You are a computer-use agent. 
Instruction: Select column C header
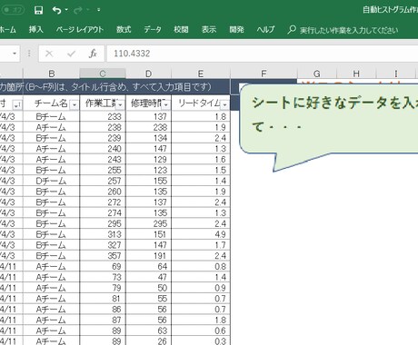pos(103,74)
